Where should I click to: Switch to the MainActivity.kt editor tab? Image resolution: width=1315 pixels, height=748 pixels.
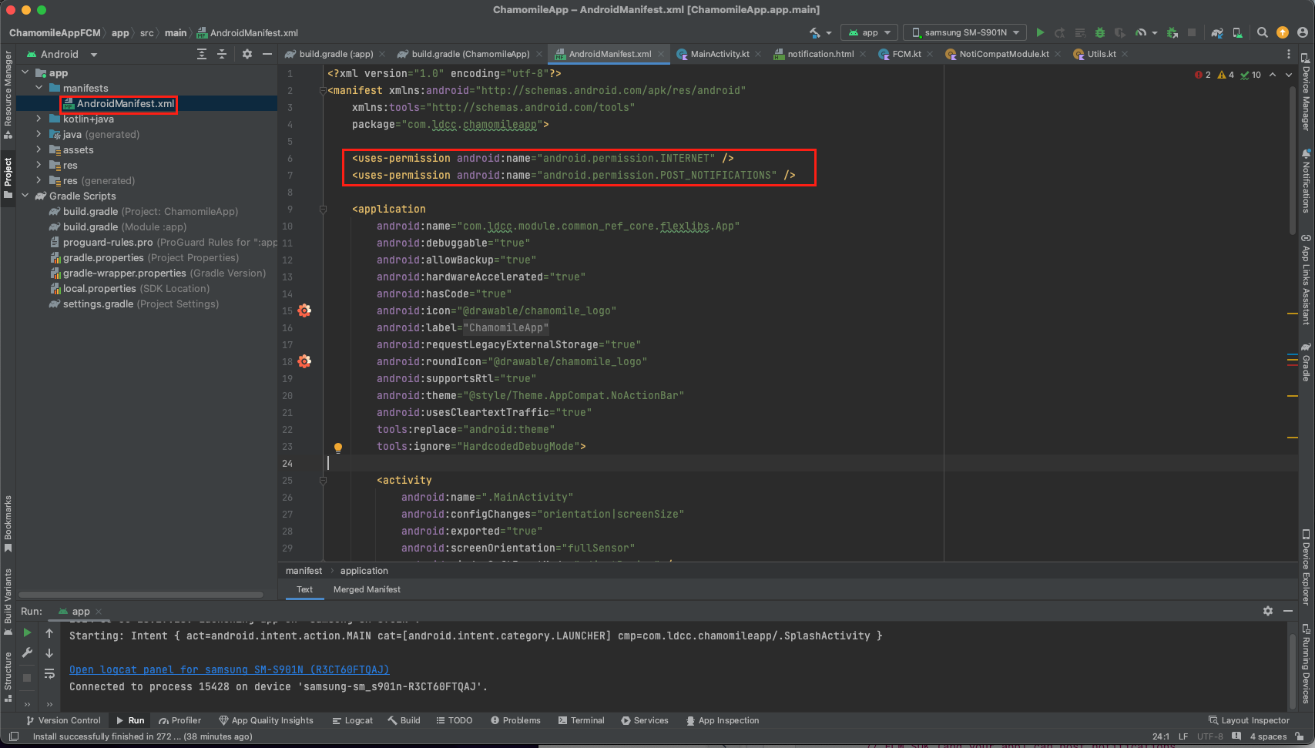pyautogui.click(x=719, y=54)
